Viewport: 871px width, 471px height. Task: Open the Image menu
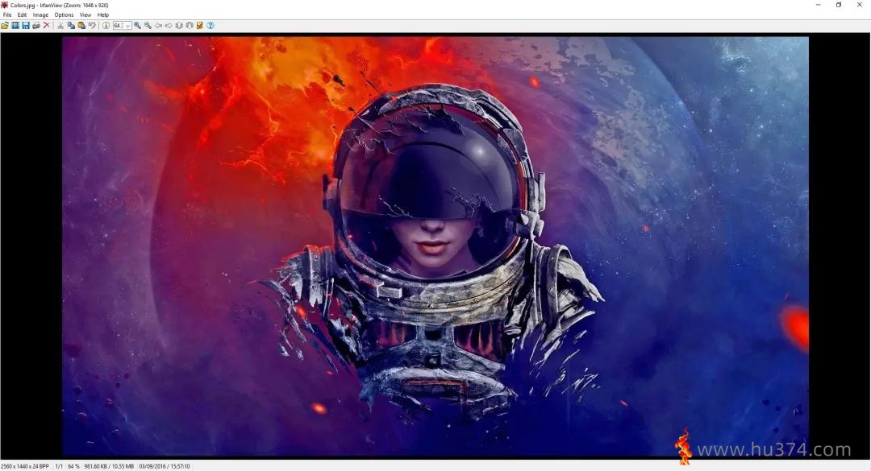coord(40,15)
